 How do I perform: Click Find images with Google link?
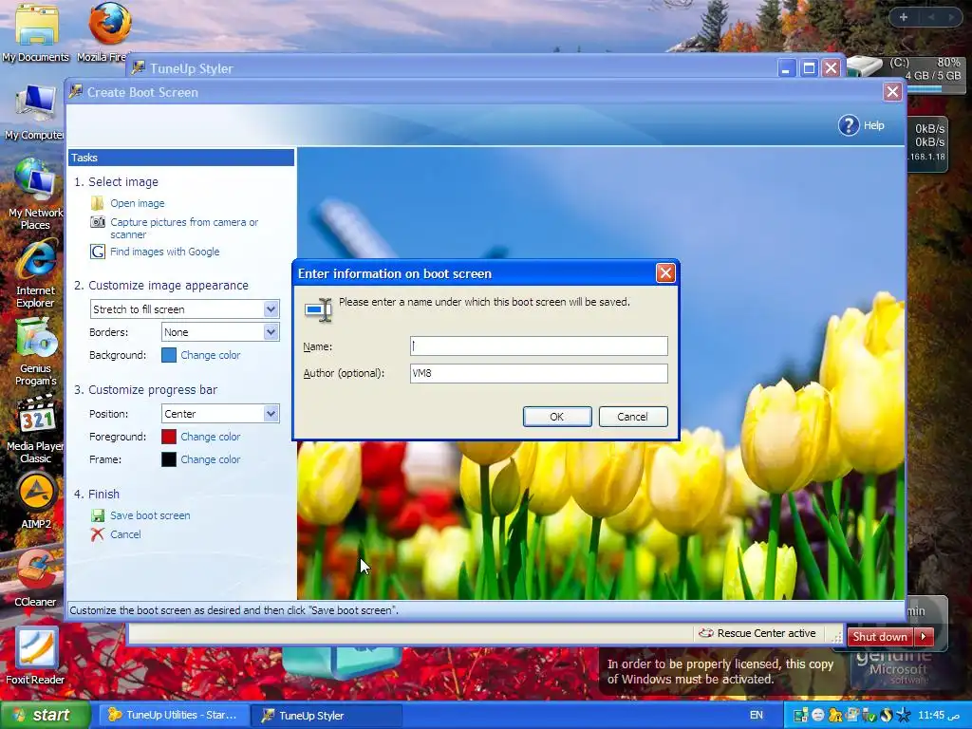tap(165, 252)
